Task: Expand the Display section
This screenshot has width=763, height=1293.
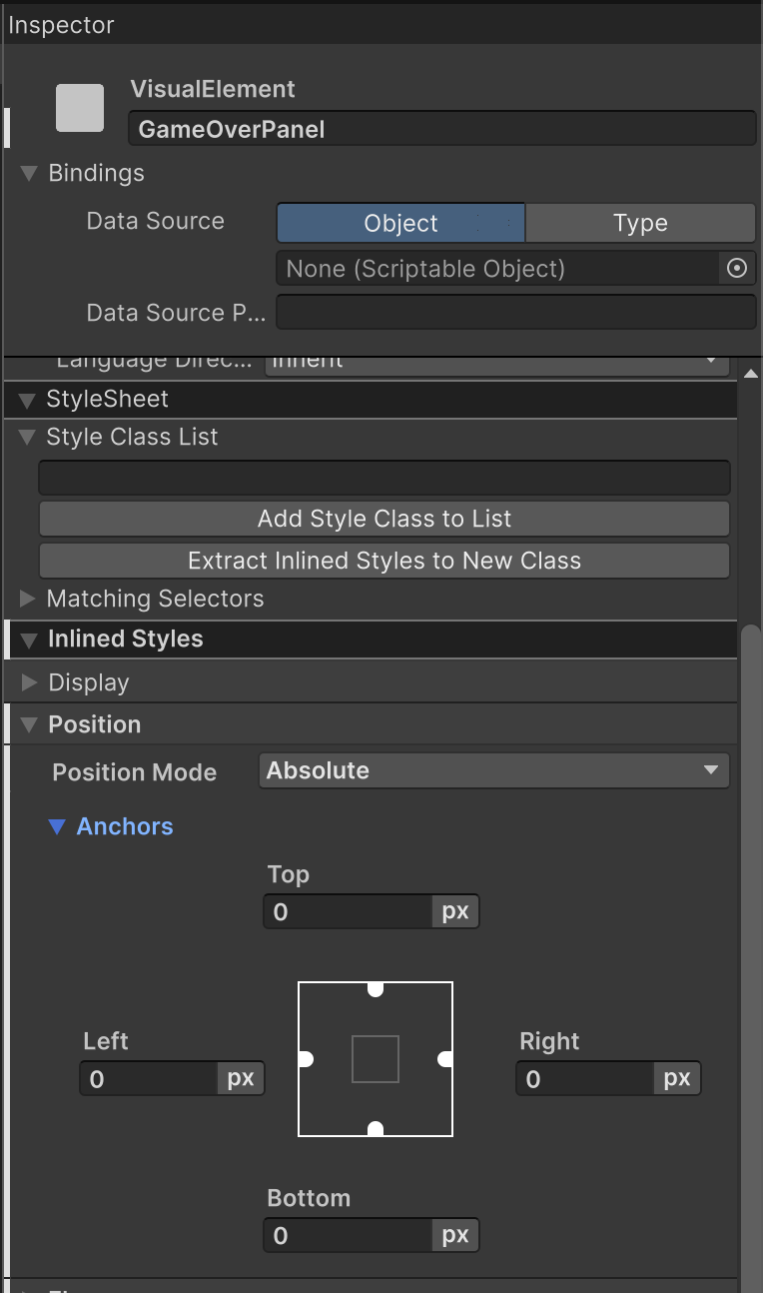Action: [x=29, y=683]
